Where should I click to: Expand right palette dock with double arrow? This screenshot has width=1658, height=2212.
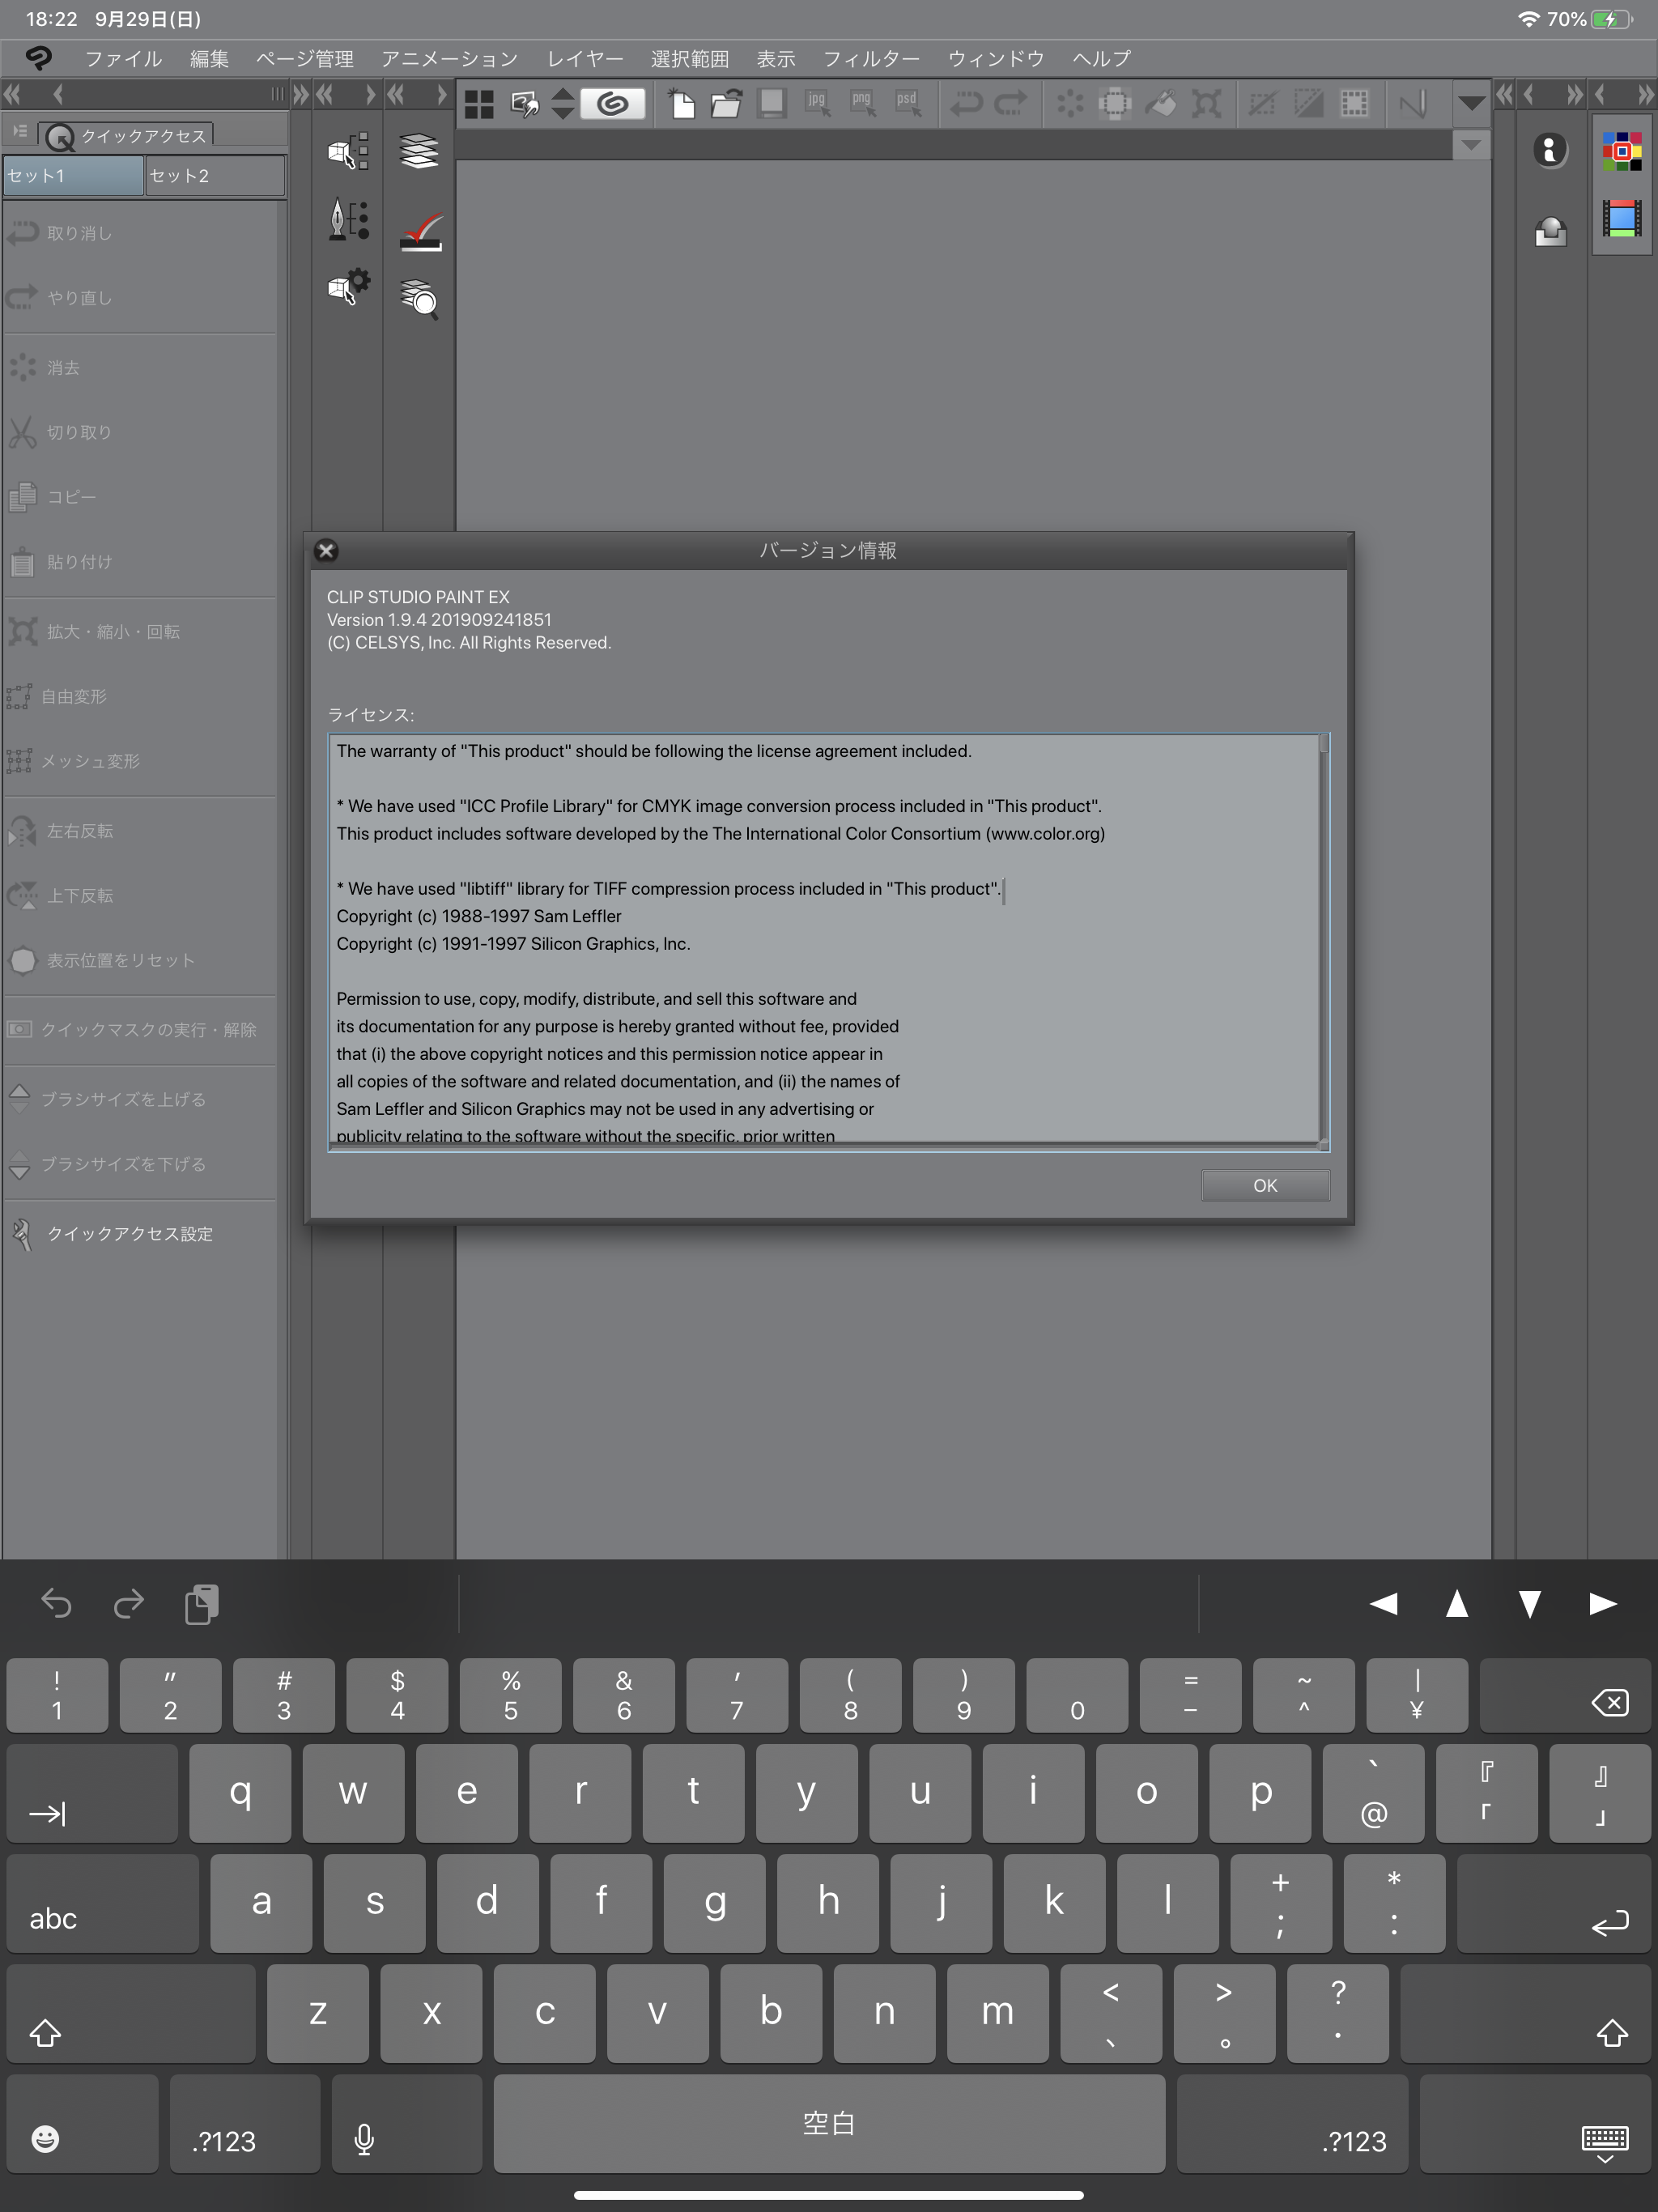1505,95
